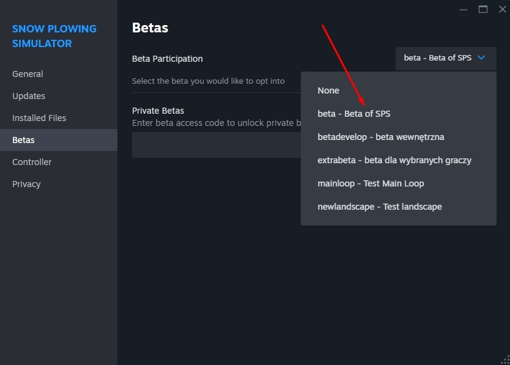The height and width of the screenshot is (365, 510).
Task: Minimize the properties window
Action: (x=464, y=9)
